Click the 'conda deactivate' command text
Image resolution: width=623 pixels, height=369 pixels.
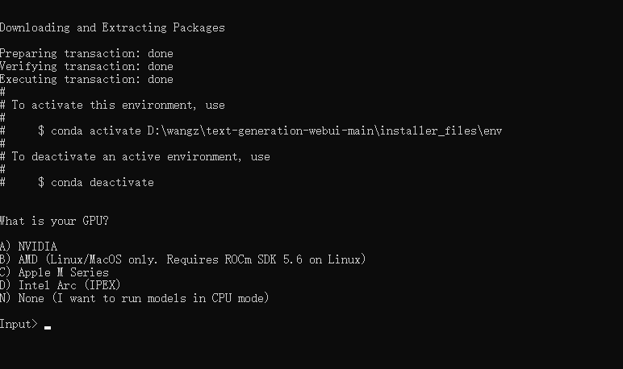(x=102, y=182)
